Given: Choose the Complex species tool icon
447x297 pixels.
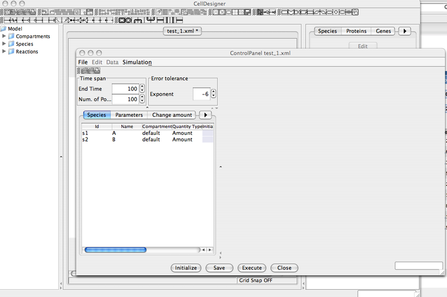Looking at the screenshot, I should coord(355,12).
